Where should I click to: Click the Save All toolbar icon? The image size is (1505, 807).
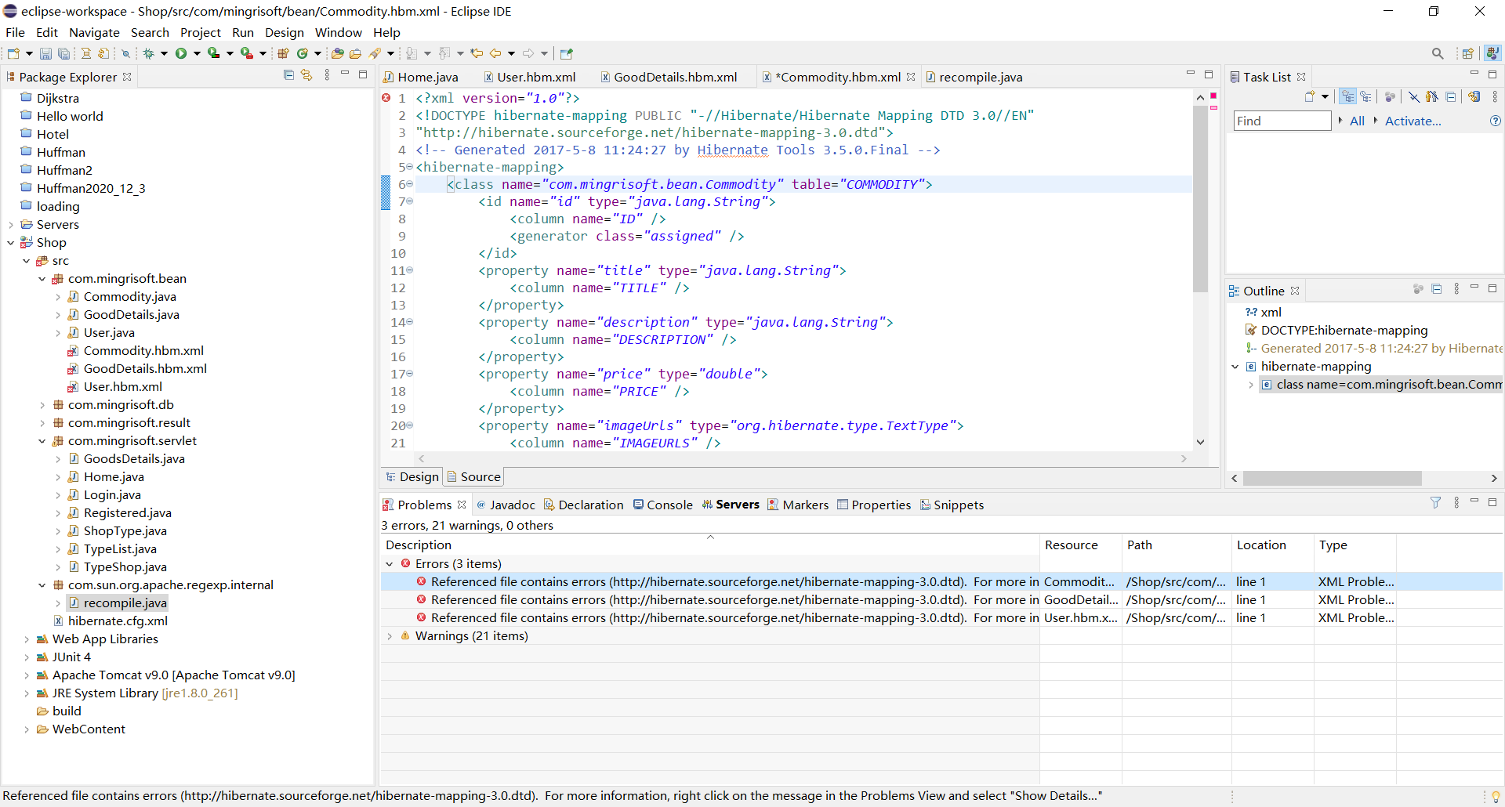pos(63,53)
